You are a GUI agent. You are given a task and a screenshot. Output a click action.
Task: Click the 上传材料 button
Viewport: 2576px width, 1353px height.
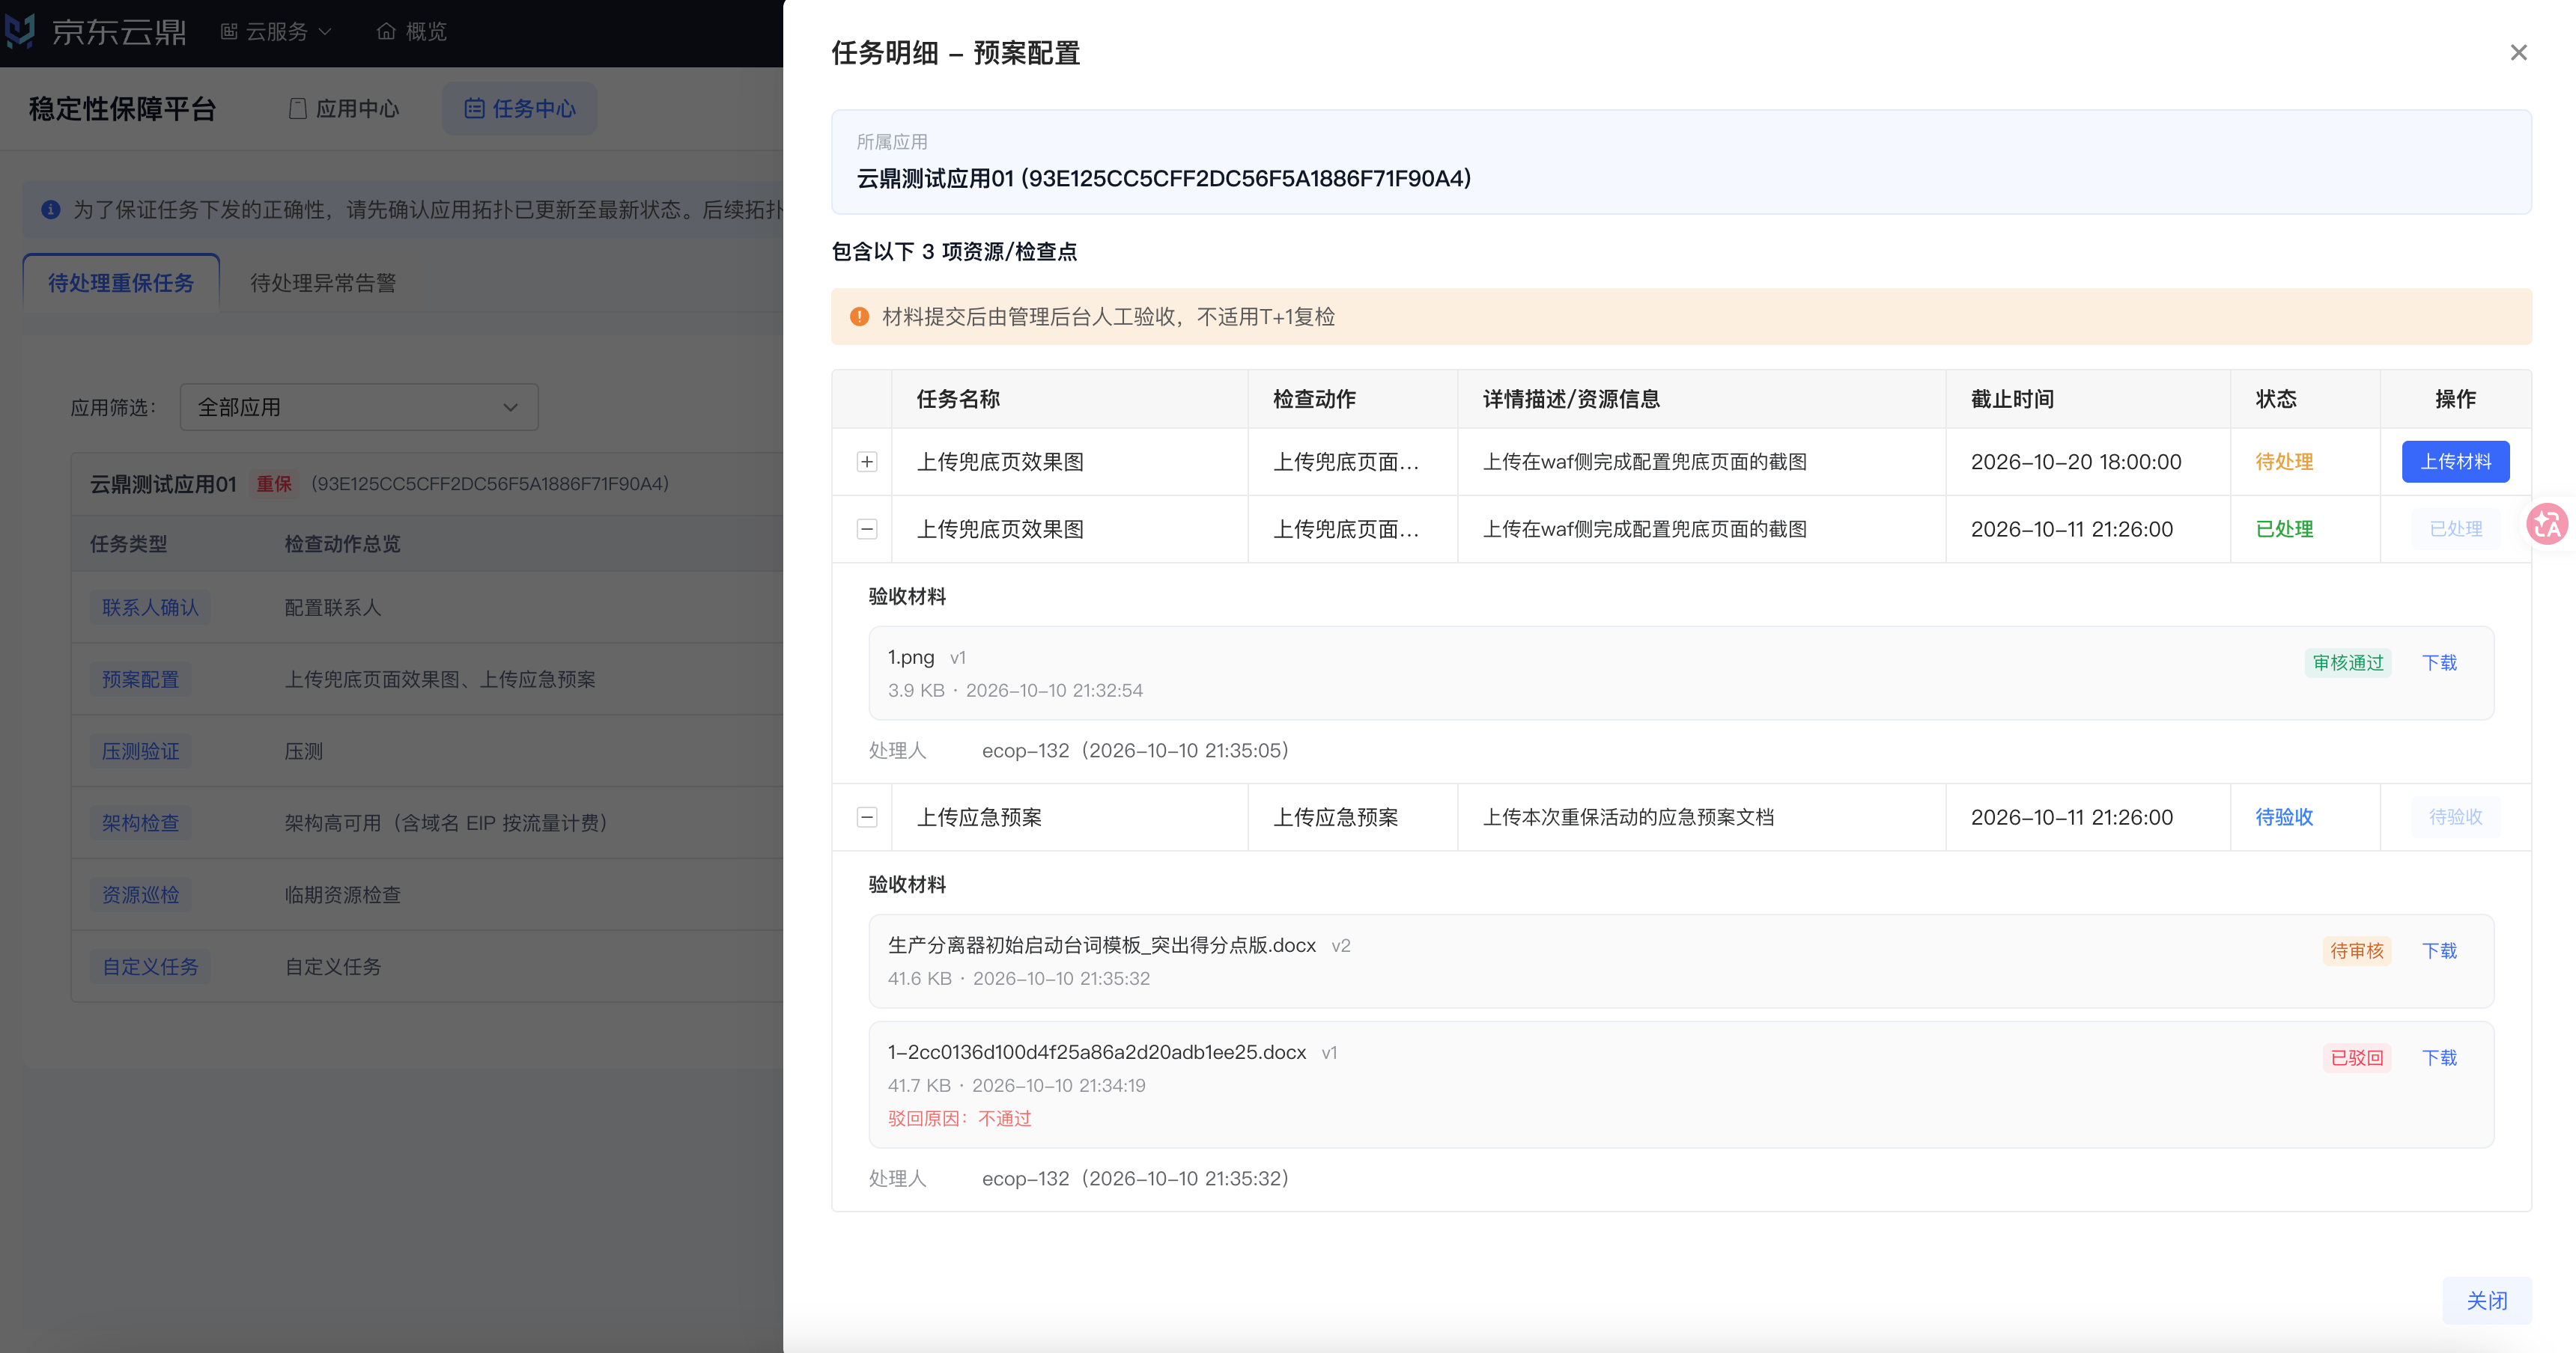tap(2455, 462)
